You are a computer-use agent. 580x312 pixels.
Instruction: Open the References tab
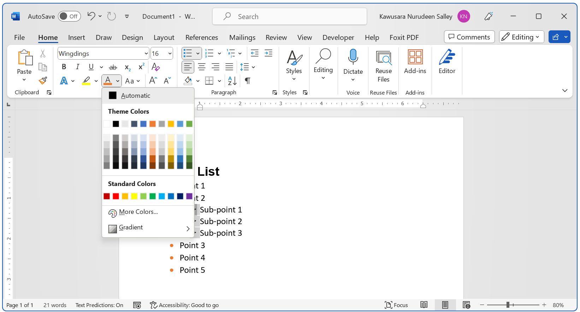(x=202, y=37)
